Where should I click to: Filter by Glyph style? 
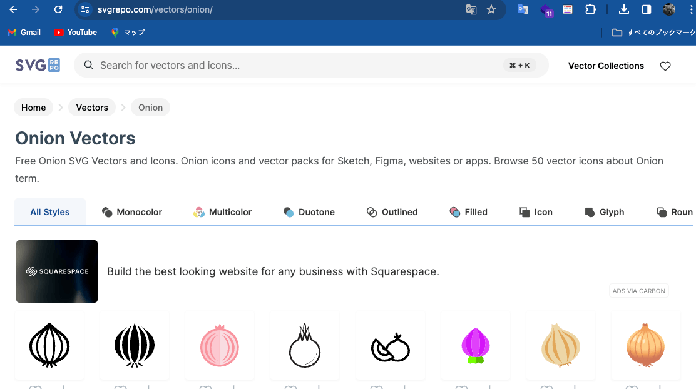[x=604, y=212]
